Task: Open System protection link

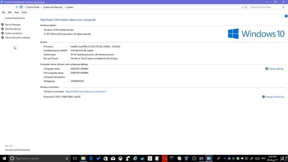Action: [14, 33]
